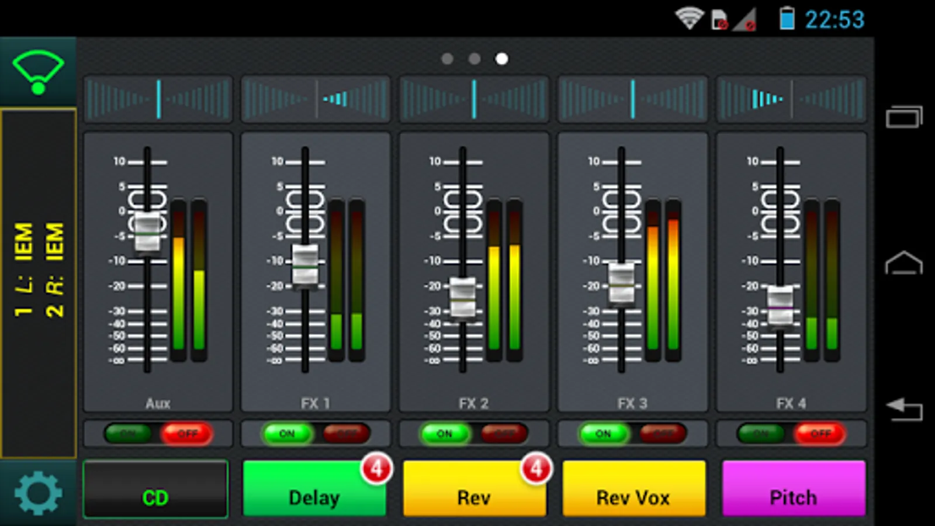Viewport: 935px width, 526px height.
Task: Select the yellow Rev Vox button
Action: 633,489
